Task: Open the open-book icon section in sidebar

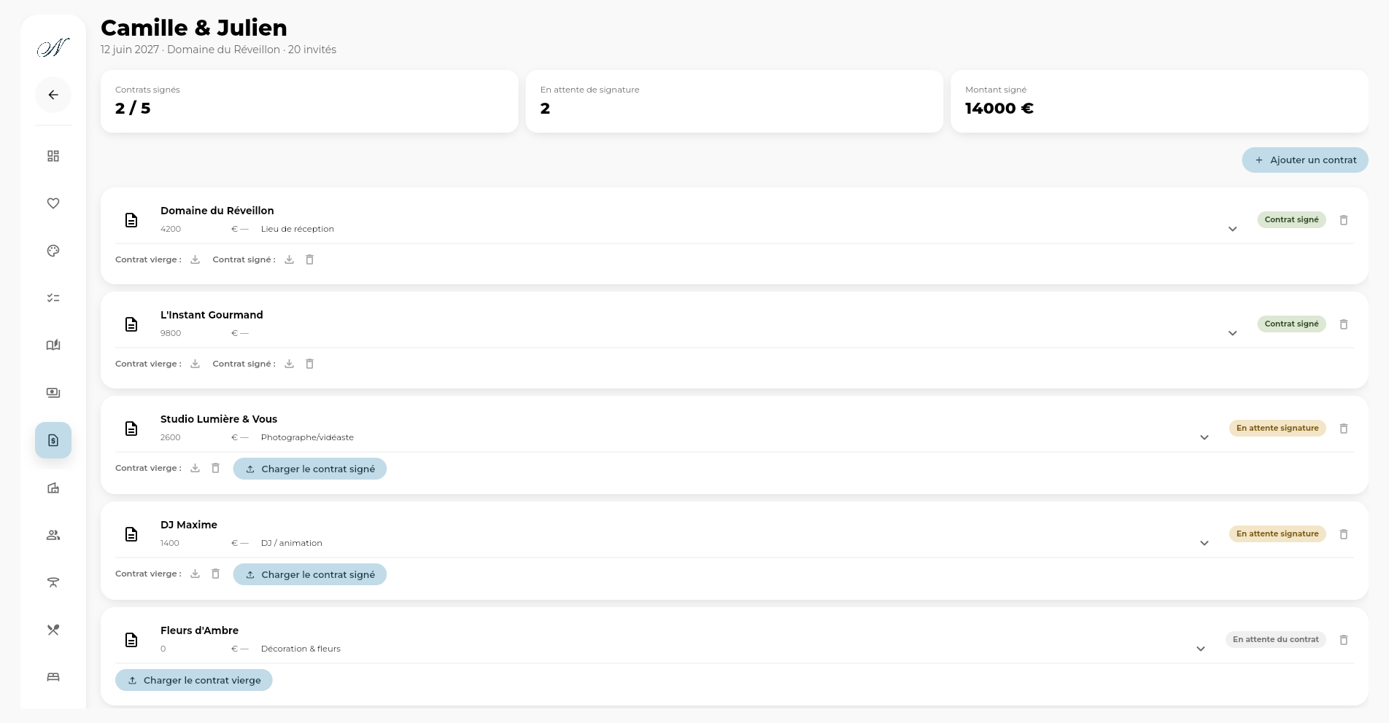Action: (x=53, y=345)
